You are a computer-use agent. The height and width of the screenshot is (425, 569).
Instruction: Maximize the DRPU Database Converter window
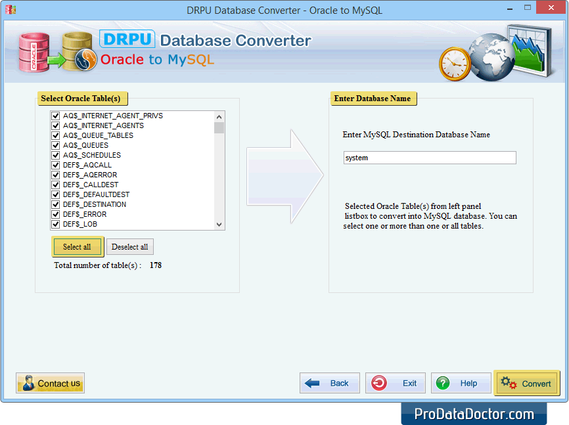pyautogui.click(x=527, y=8)
